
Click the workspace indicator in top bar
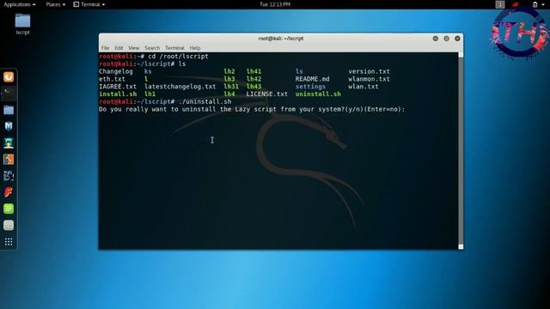point(500,4)
